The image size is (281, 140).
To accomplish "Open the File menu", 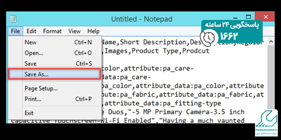I will click(x=15, y=31).
